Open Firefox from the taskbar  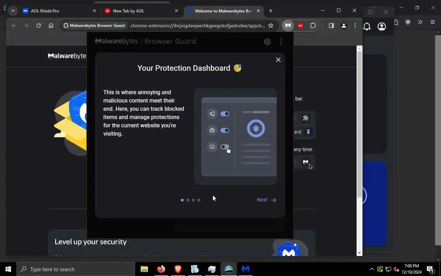tap(161, 269)
